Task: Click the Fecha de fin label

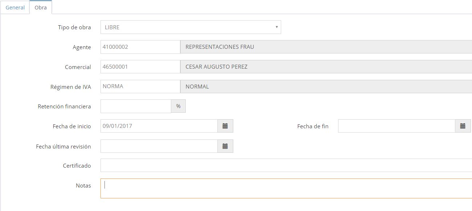Action: tap(313, 126)
